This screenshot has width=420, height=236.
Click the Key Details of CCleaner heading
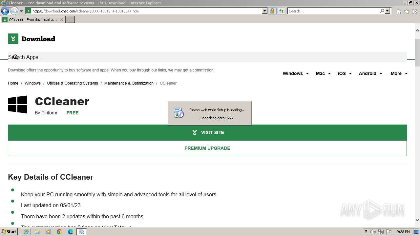(x=51, y=177)
